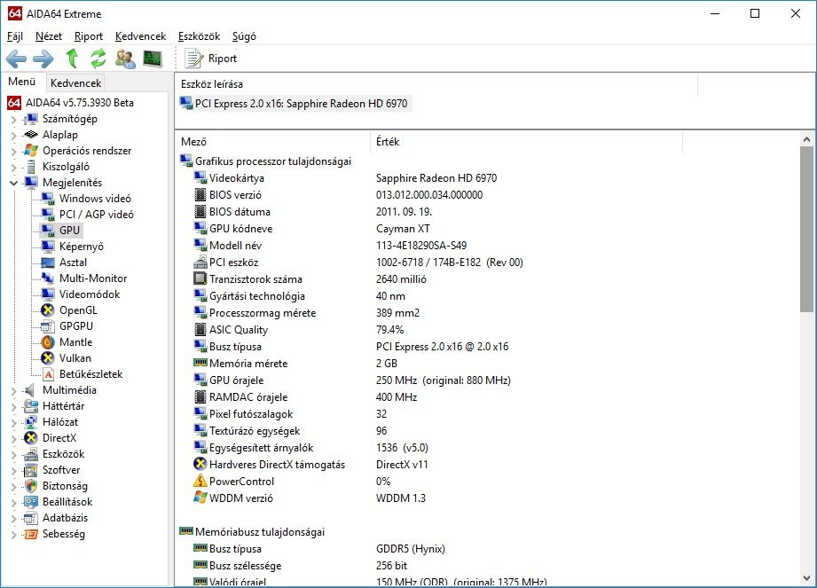Select the Vulkan icon in tree

point(48,358)
